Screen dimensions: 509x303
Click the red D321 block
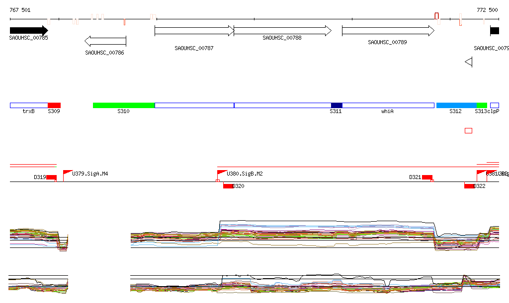(x=427, y=178)
